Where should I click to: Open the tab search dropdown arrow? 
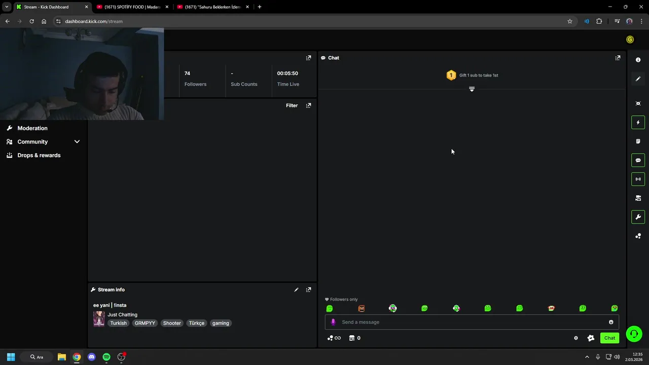(x=6, y=7)
